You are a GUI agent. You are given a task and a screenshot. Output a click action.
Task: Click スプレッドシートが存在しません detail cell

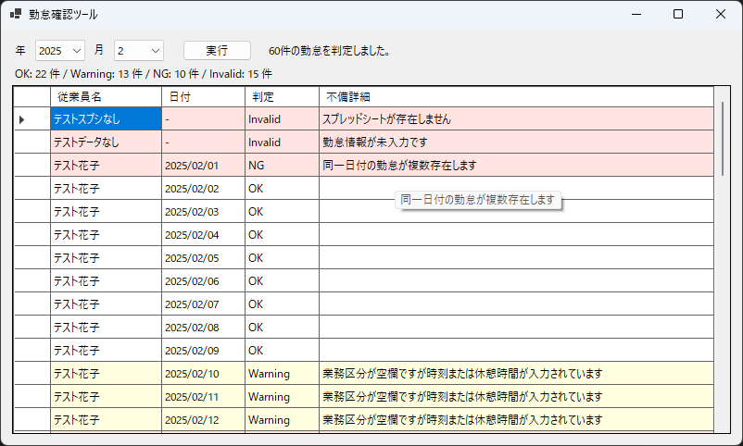coord(516,119)
